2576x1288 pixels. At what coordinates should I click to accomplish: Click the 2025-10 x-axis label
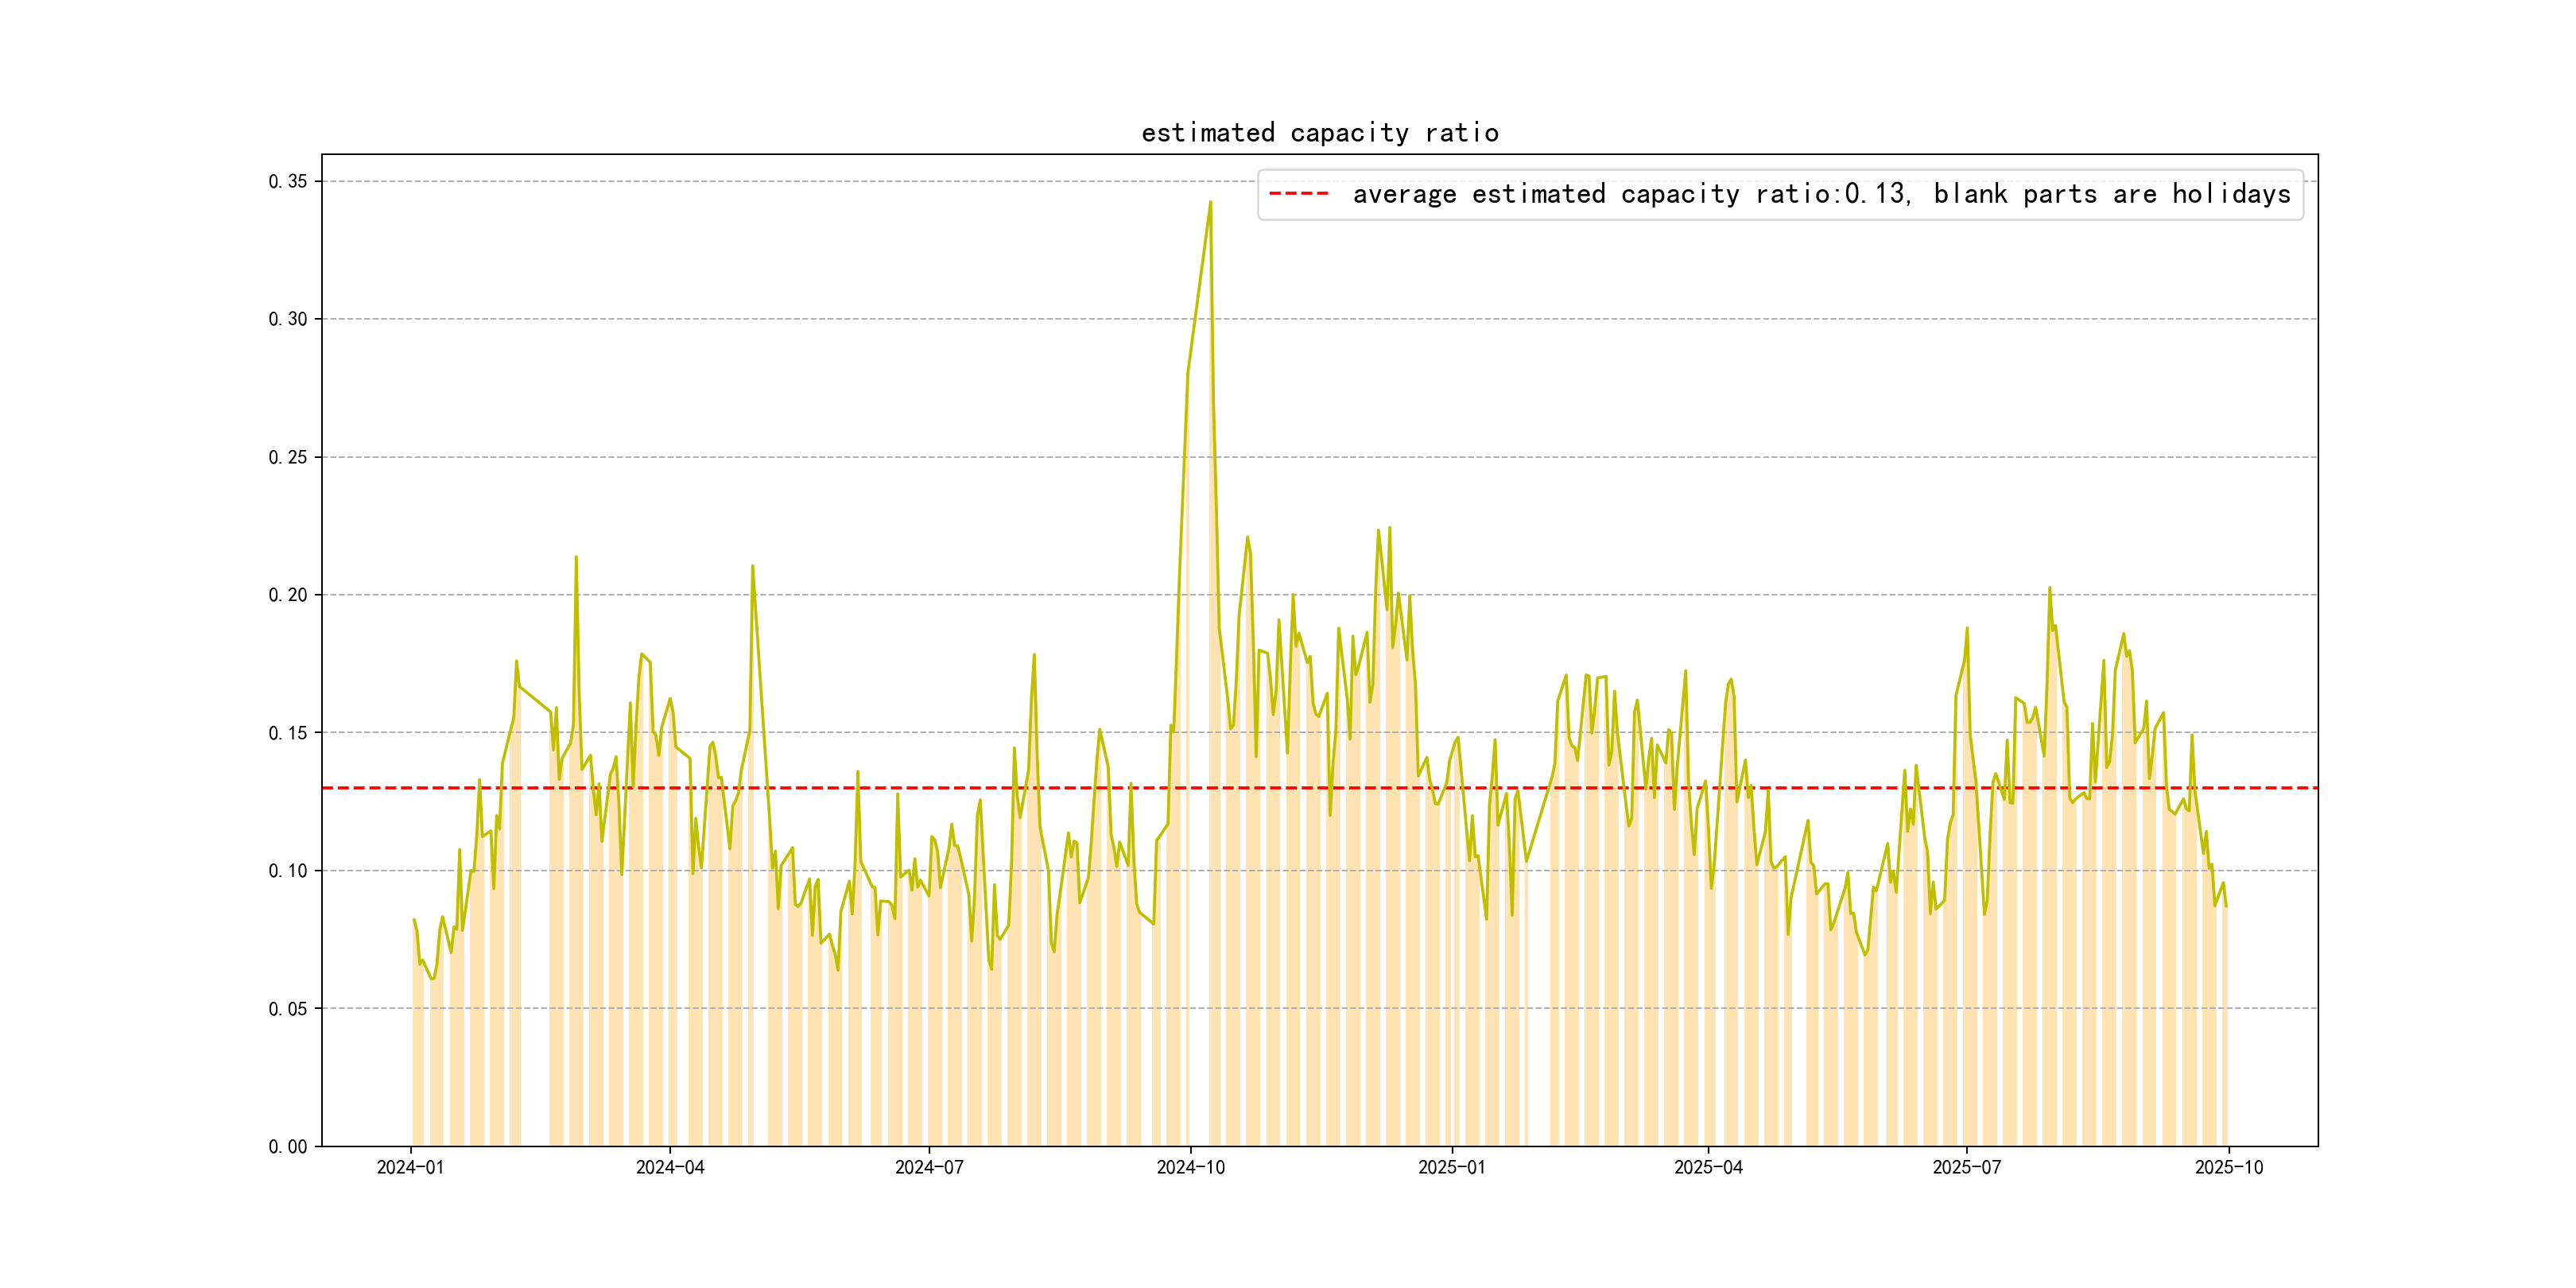(2228, 1167)
